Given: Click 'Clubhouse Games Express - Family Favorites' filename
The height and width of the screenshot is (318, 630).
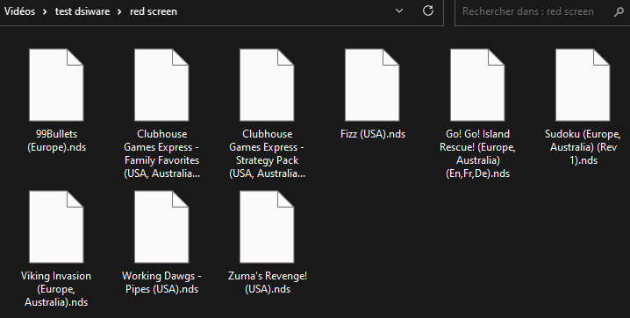Looking at the screenshot, I should click(162, 153).
